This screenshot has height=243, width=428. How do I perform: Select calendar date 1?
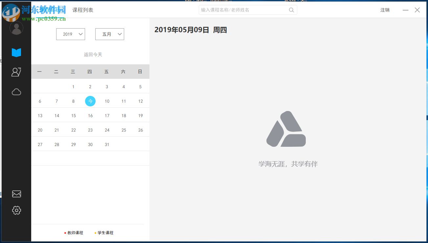(73, 87)
